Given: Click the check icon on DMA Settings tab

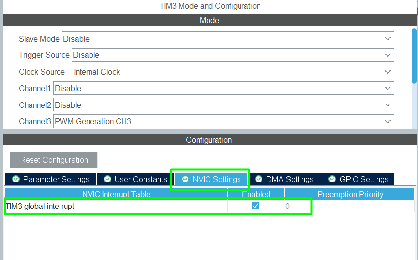Looking at the screenshot, I should tap(259, 179).
